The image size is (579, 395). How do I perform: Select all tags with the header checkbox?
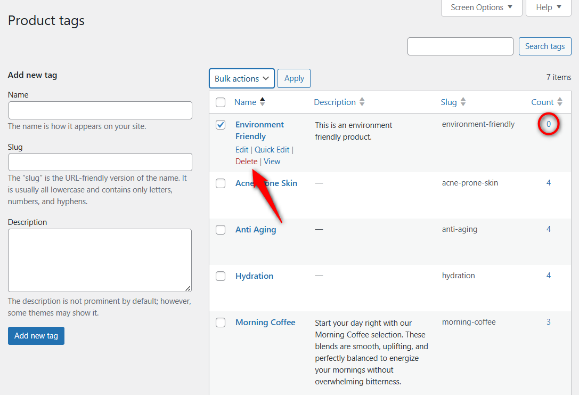[x=221, y=102]
